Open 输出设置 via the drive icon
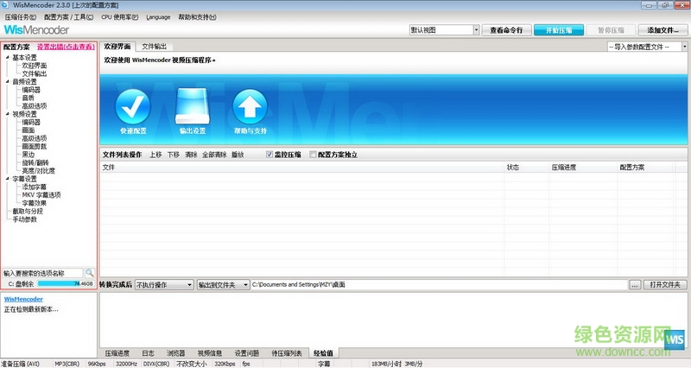 point(192,107)
